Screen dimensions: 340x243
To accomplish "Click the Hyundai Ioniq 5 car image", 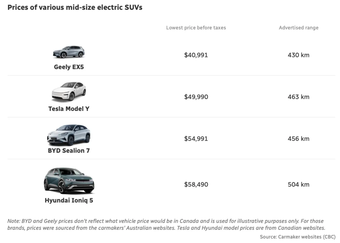I will click(x=69, y=181).
